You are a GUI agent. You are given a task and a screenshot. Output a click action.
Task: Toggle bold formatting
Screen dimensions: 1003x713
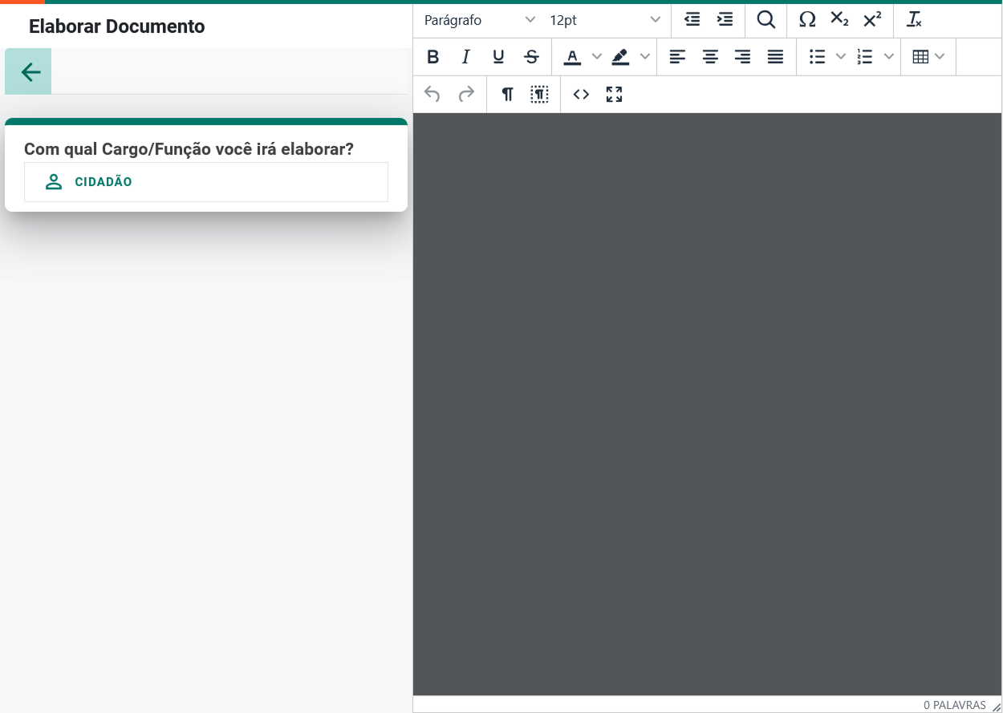point(432,57)
